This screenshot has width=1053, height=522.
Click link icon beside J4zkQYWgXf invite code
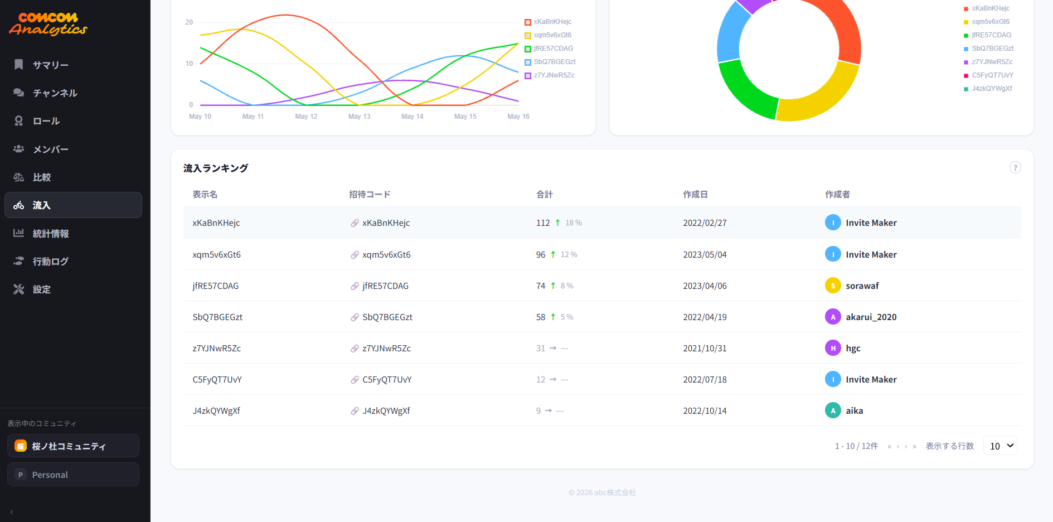tap(355, 411)
